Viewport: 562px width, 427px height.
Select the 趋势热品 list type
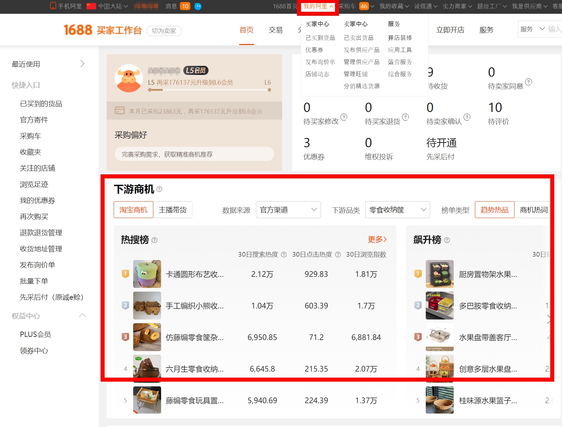tap(494, 210)
